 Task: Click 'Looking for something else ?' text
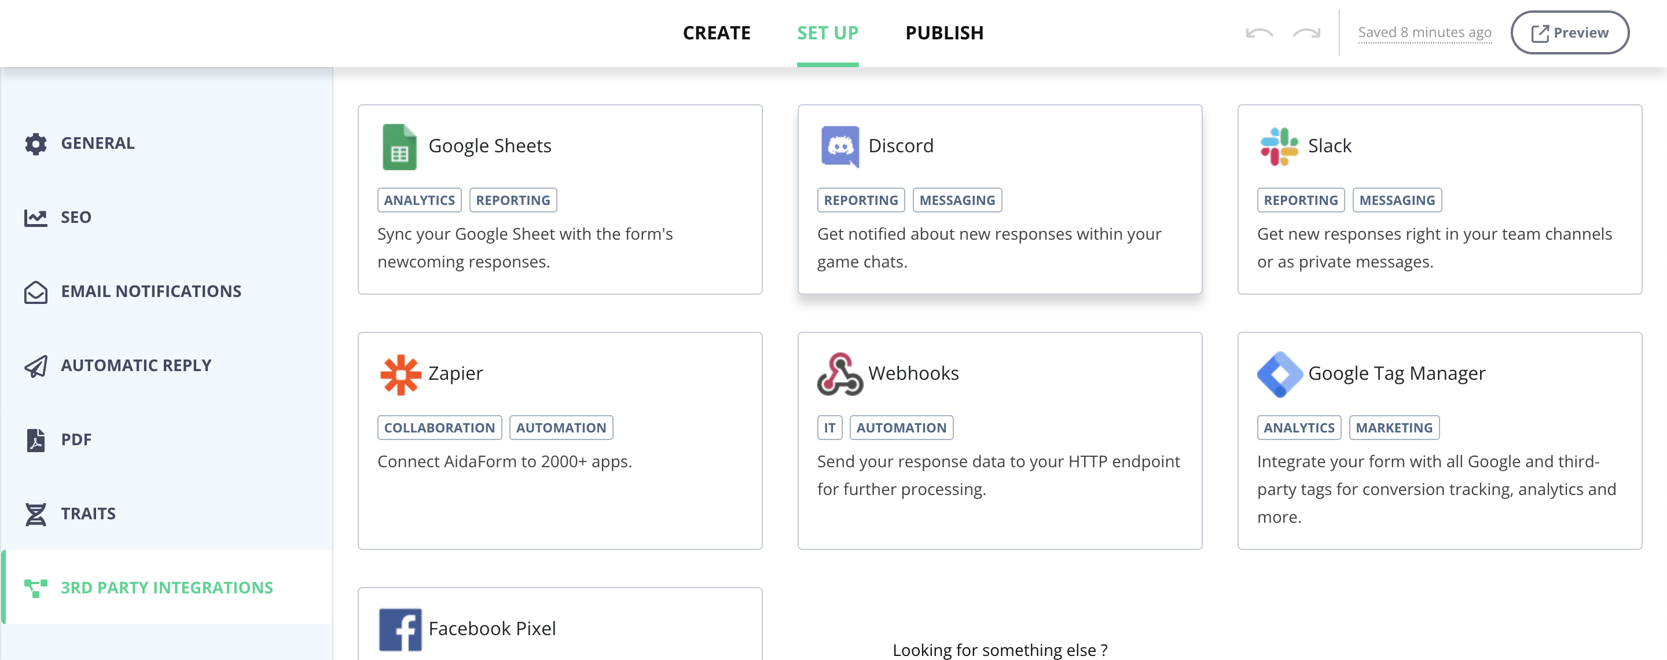point(1000,650)
